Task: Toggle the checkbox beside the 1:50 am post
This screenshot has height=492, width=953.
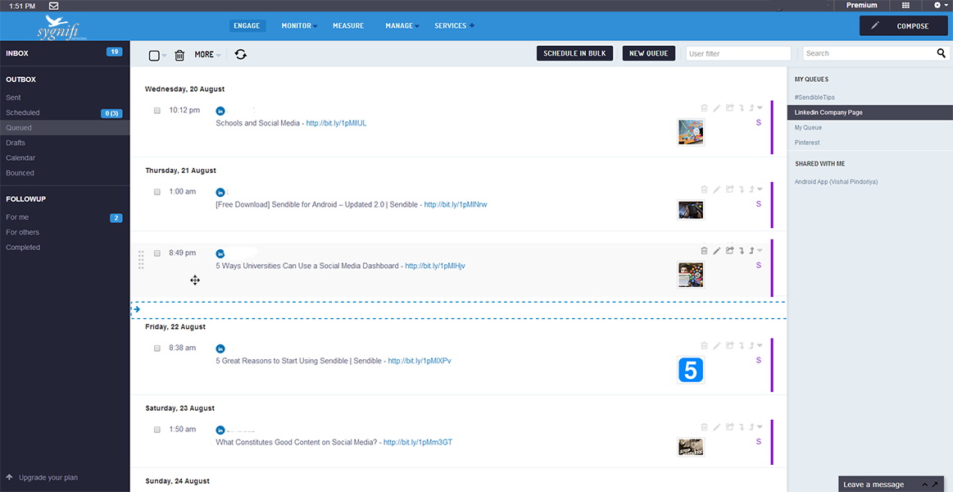Action: pos(157,430)
